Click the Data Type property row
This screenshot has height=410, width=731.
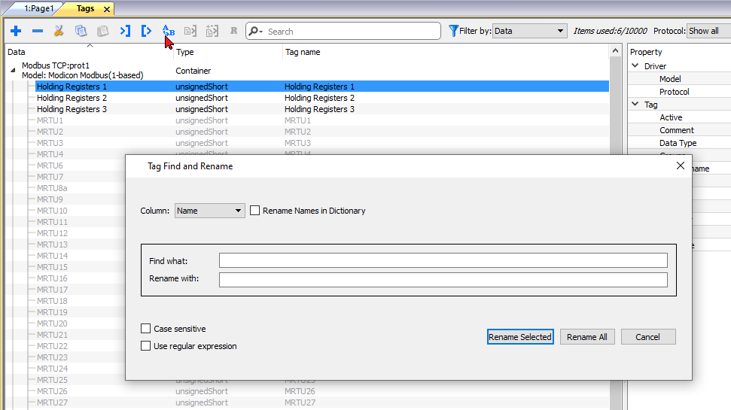coord(681,143)
